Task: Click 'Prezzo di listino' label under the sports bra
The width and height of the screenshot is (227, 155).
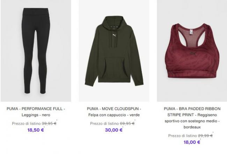Action: (x=183, y=135)
